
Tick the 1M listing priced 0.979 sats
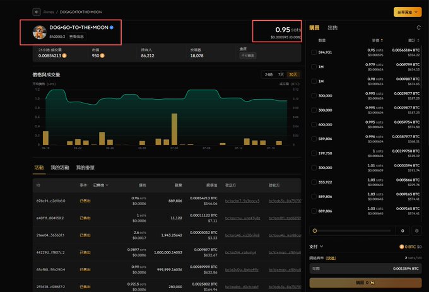pos(314,67)
